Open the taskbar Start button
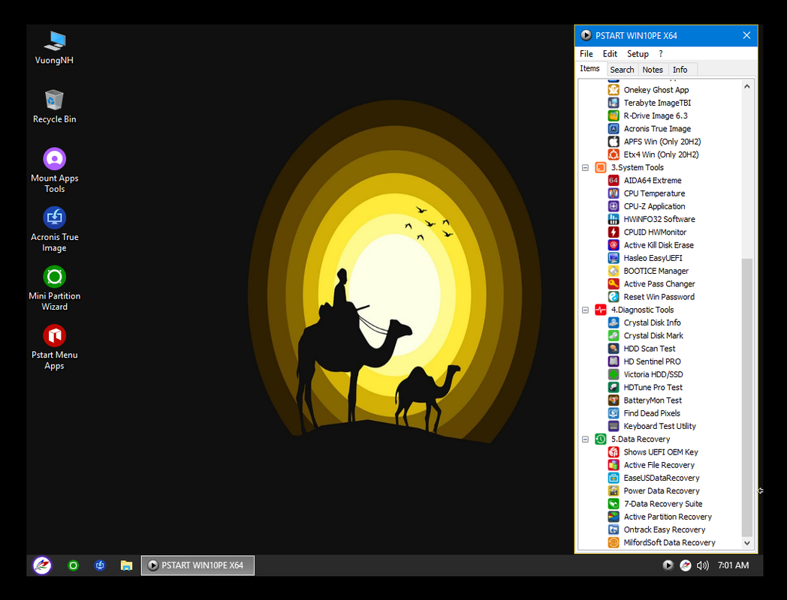 [42, 565]
